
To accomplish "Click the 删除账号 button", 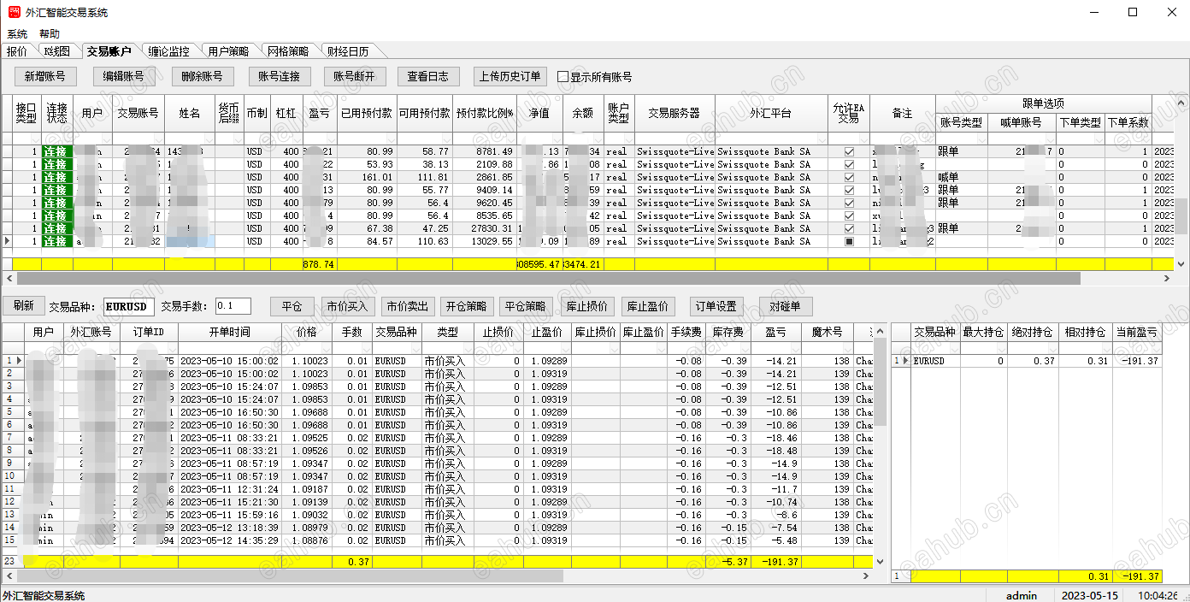I will [203, 76].
